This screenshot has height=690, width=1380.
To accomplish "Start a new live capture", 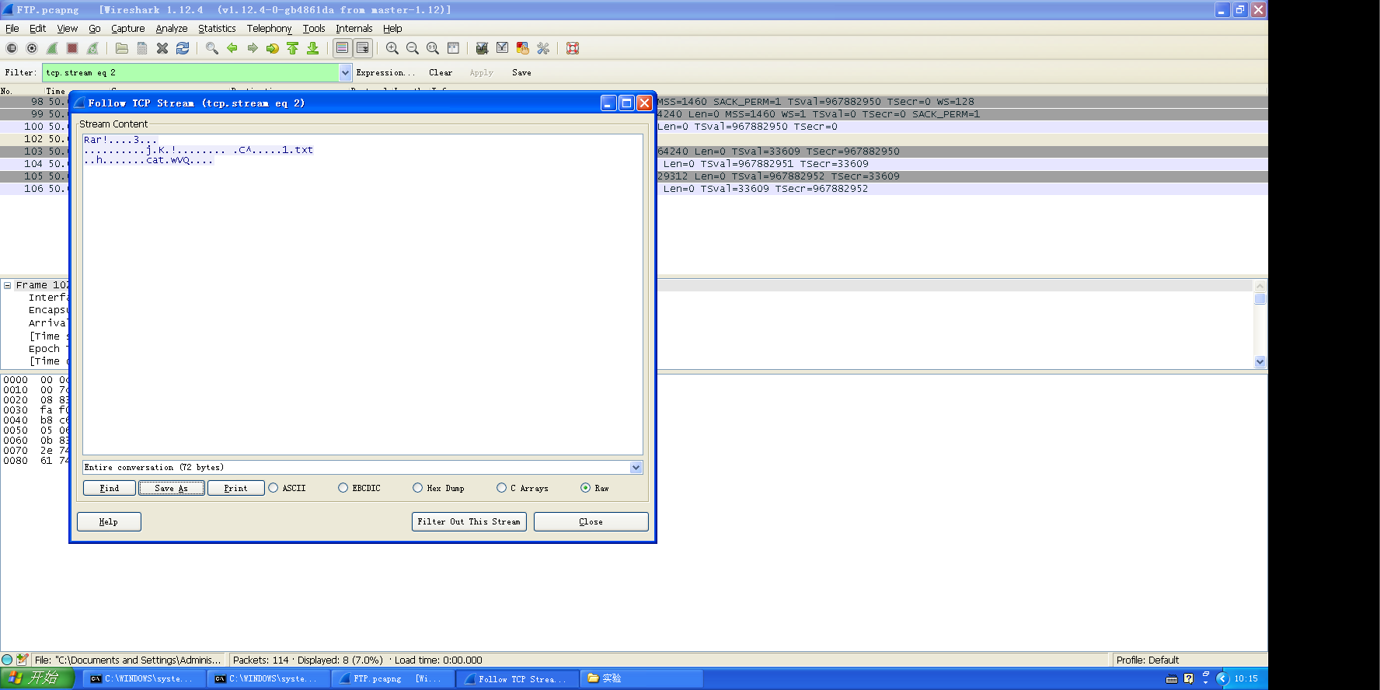I will pyautogui.click(x=52, y=48).
